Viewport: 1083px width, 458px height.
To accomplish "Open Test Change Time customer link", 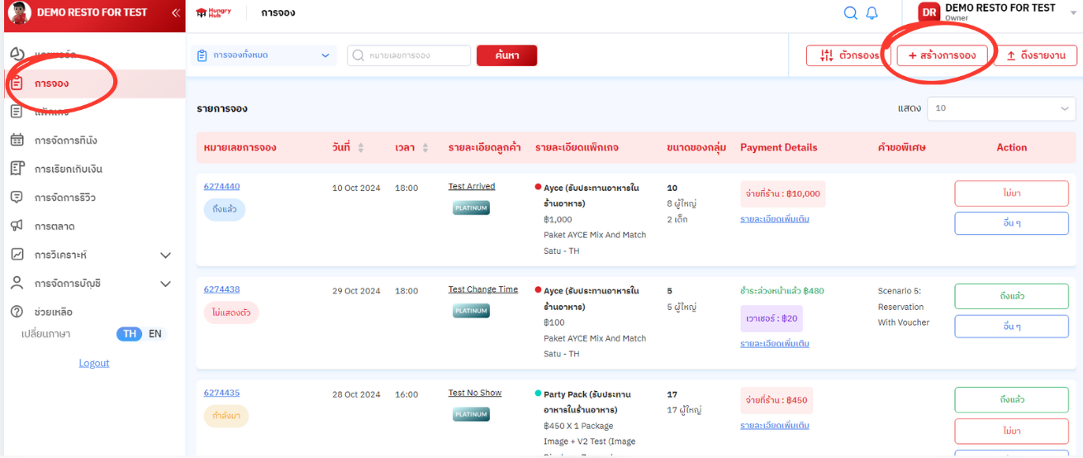I will pyautogui.click(x=483, y=289).
